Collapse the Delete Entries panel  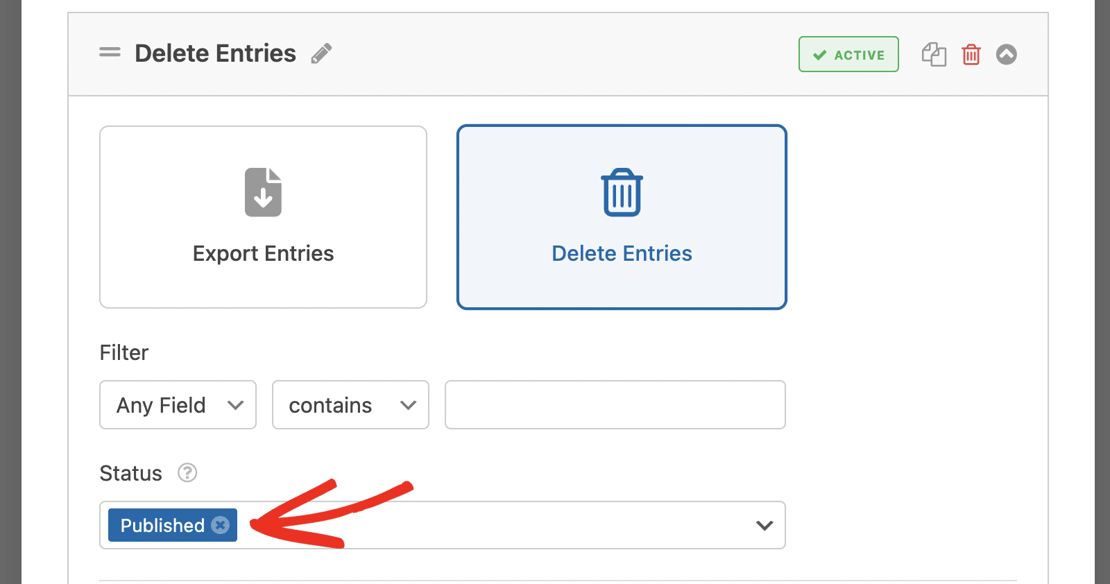[x=1007, y=54]
